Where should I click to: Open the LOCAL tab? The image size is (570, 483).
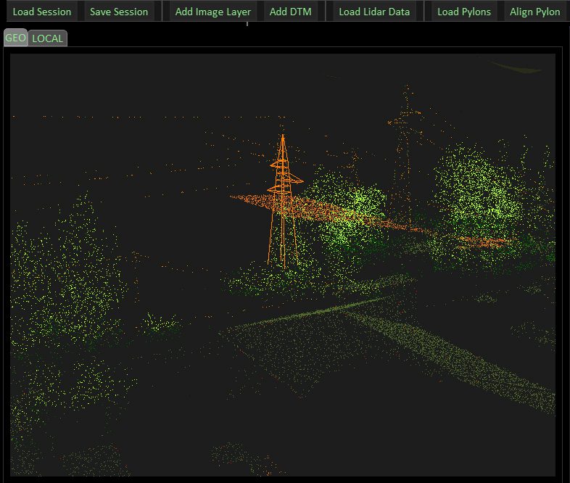[48, 38]
